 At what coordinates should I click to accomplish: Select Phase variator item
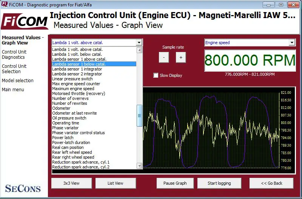(94, 128)
